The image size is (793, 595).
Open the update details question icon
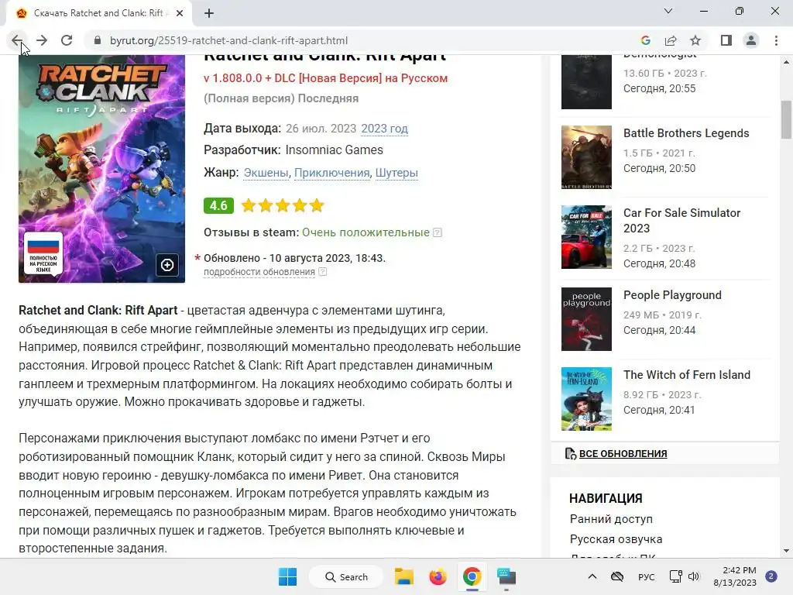click(x=323, y=272)
